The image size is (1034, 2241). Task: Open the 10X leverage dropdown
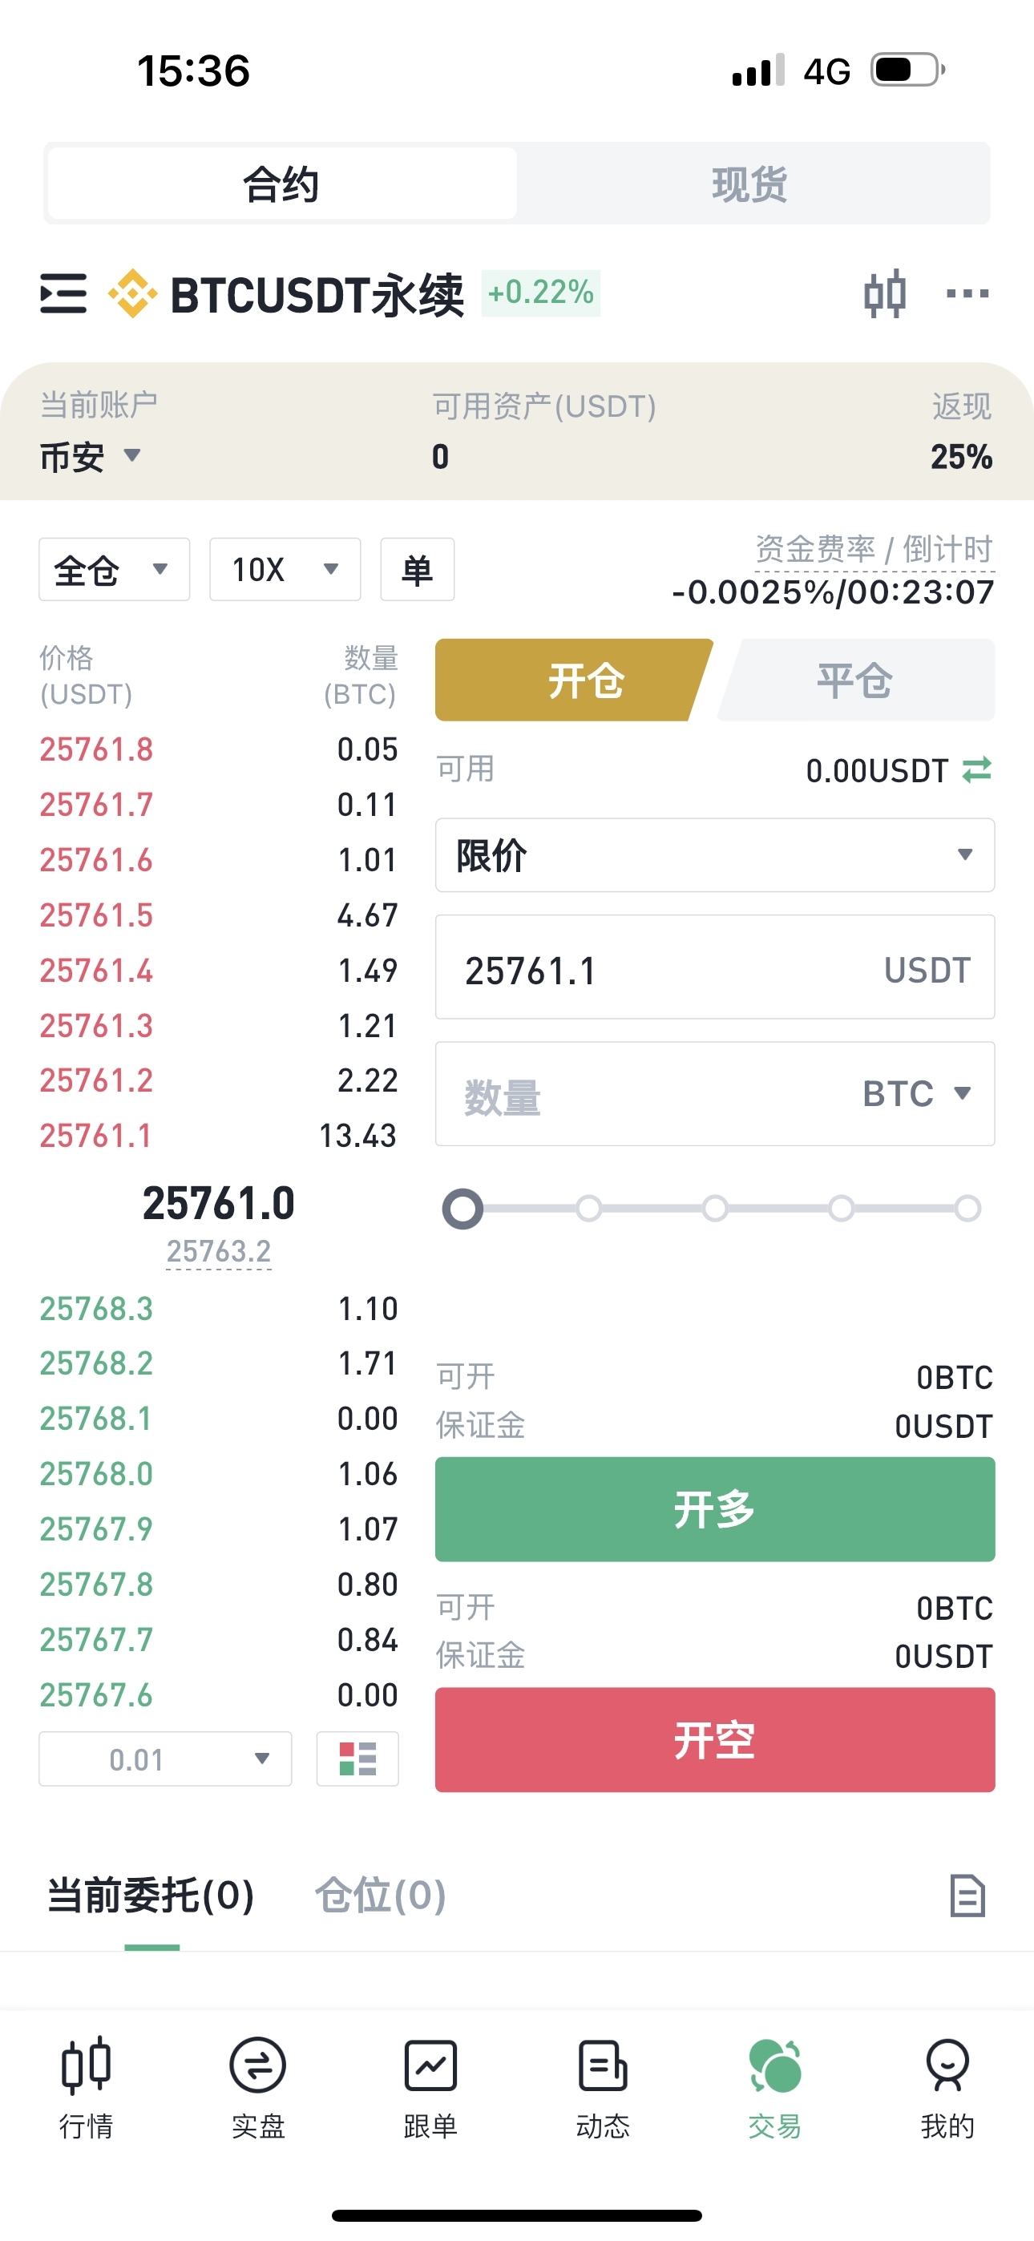point(285,570)
